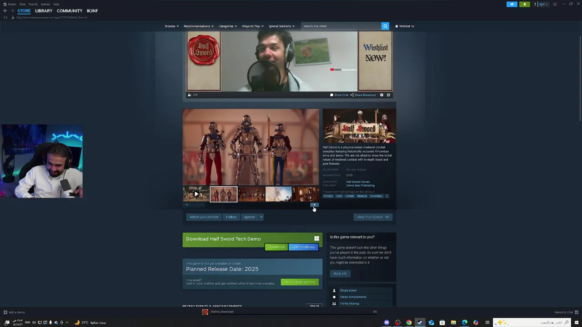Open the View menu

click(x=22, y=4)
